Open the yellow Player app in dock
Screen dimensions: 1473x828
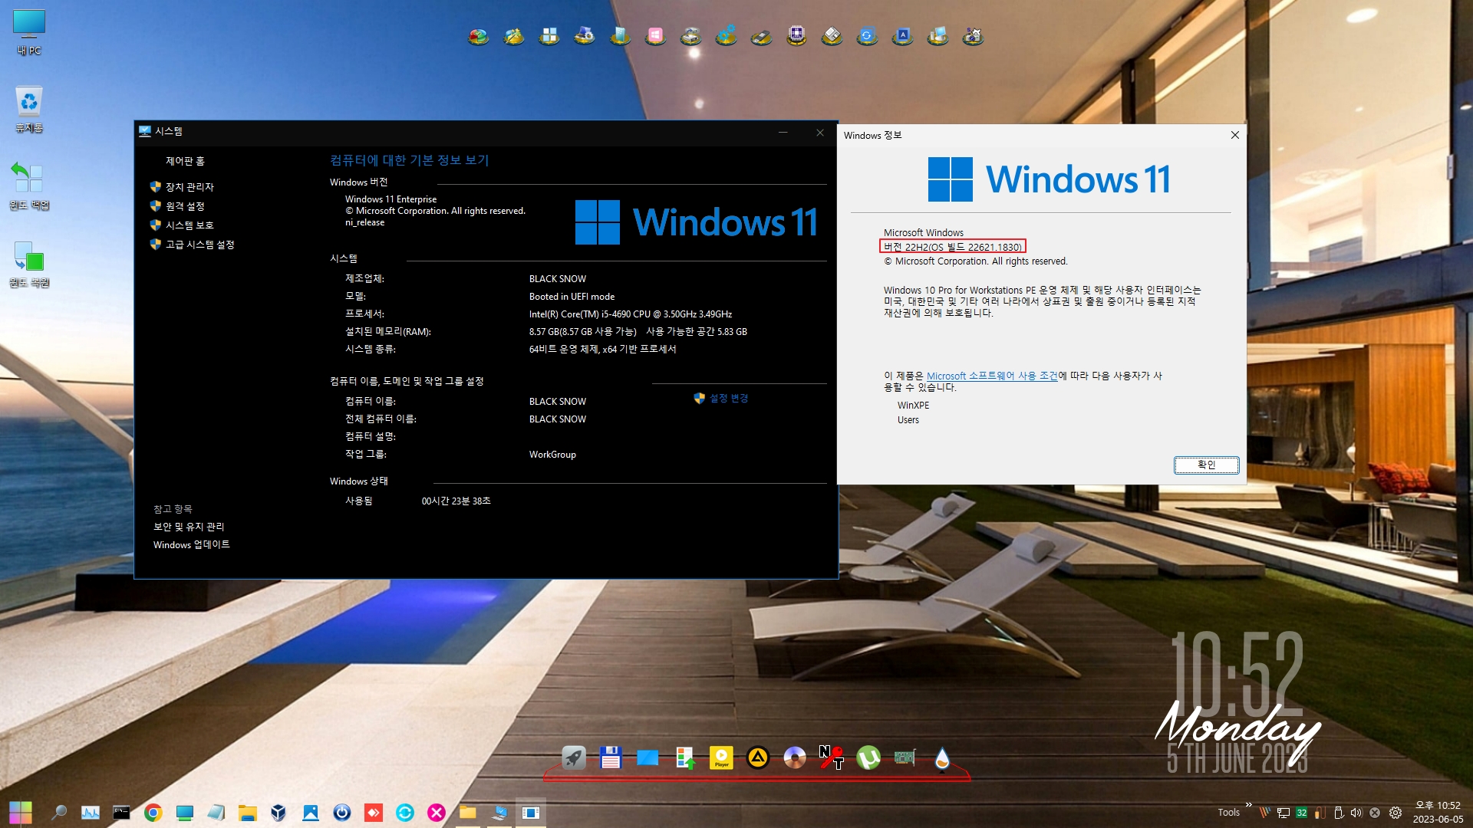point(721,758)
